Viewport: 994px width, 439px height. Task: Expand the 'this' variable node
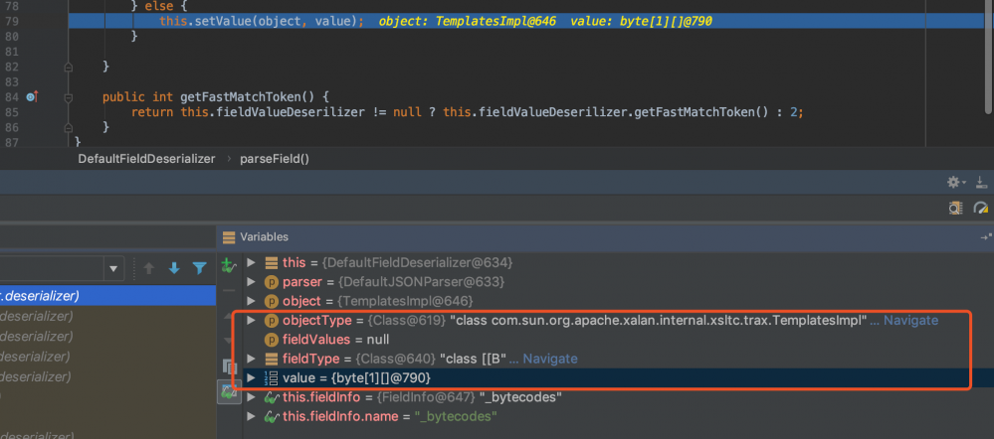[x=251, y=262]
